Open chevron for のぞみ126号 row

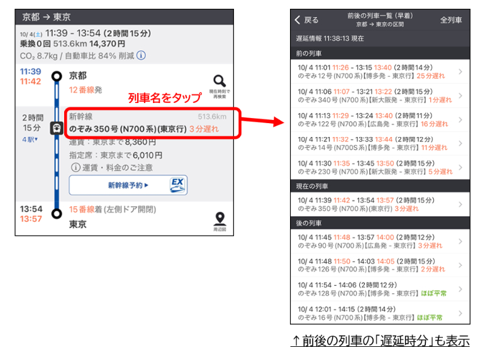click(x=460, y=265)
